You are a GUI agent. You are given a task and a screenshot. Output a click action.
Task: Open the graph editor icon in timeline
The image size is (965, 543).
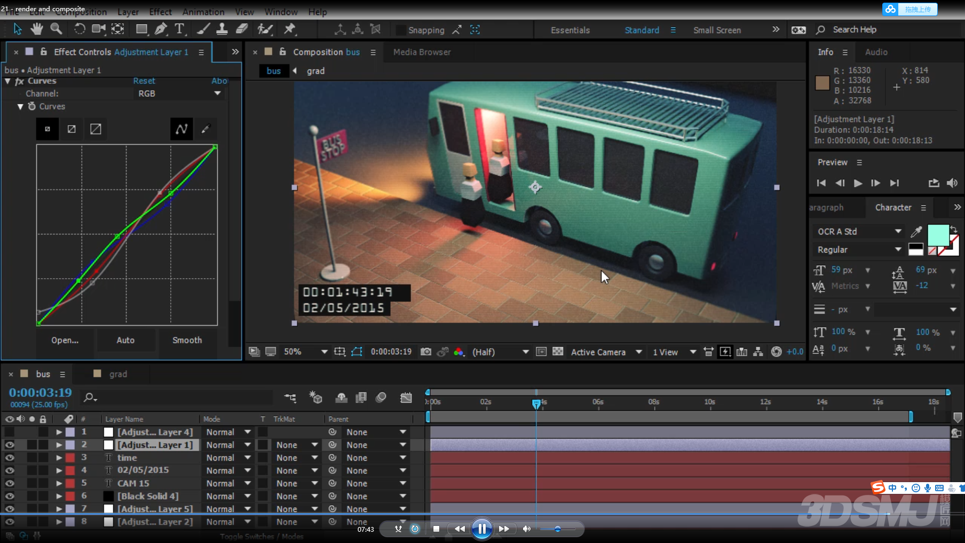point(406,397)
